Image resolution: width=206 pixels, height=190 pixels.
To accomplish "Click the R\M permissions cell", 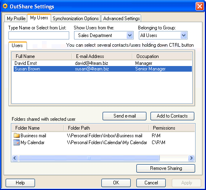I will [156, 136].
